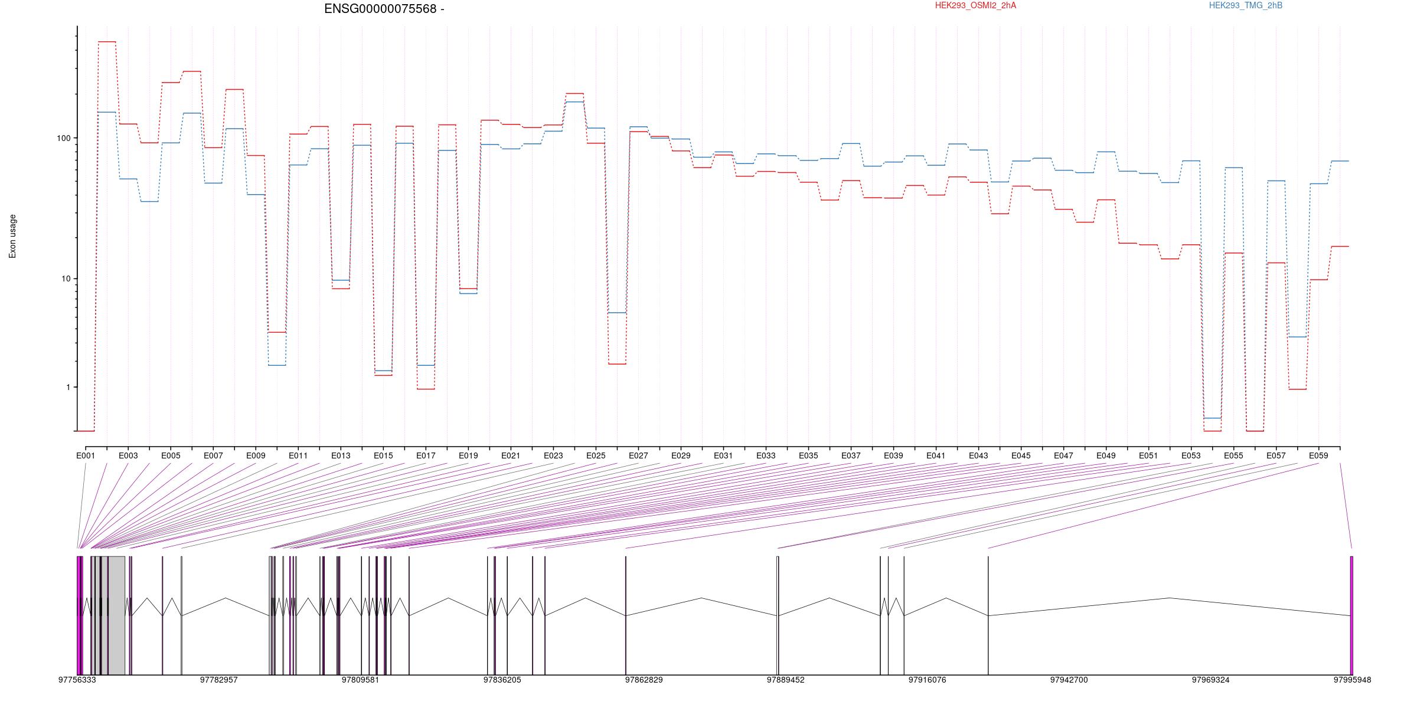Click exon label E009
The height and width of the screenshot is (708, 1417).
coord(256,455)
